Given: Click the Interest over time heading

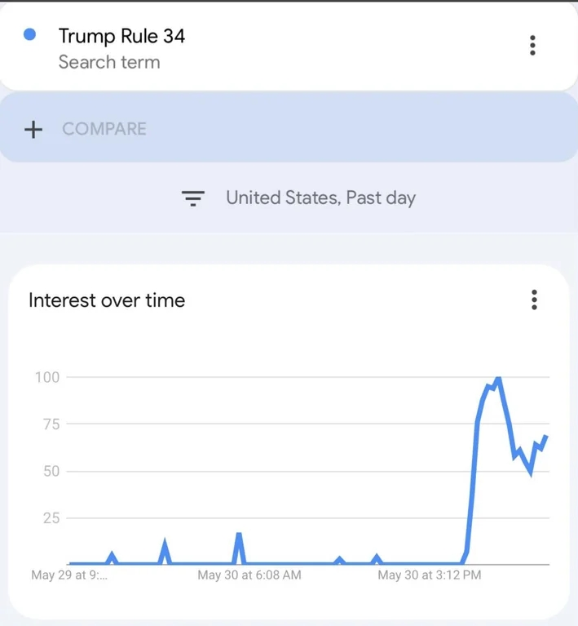Looking at the screenshot, I should click(107, 300).
